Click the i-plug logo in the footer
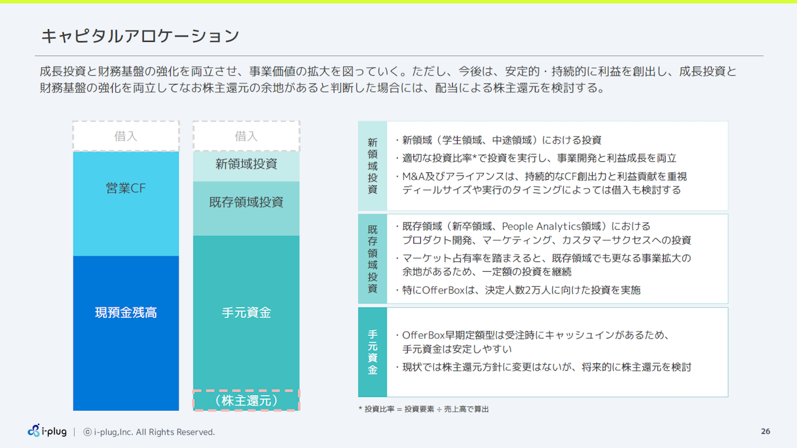The image size is (797, 448). coord(47,431)
